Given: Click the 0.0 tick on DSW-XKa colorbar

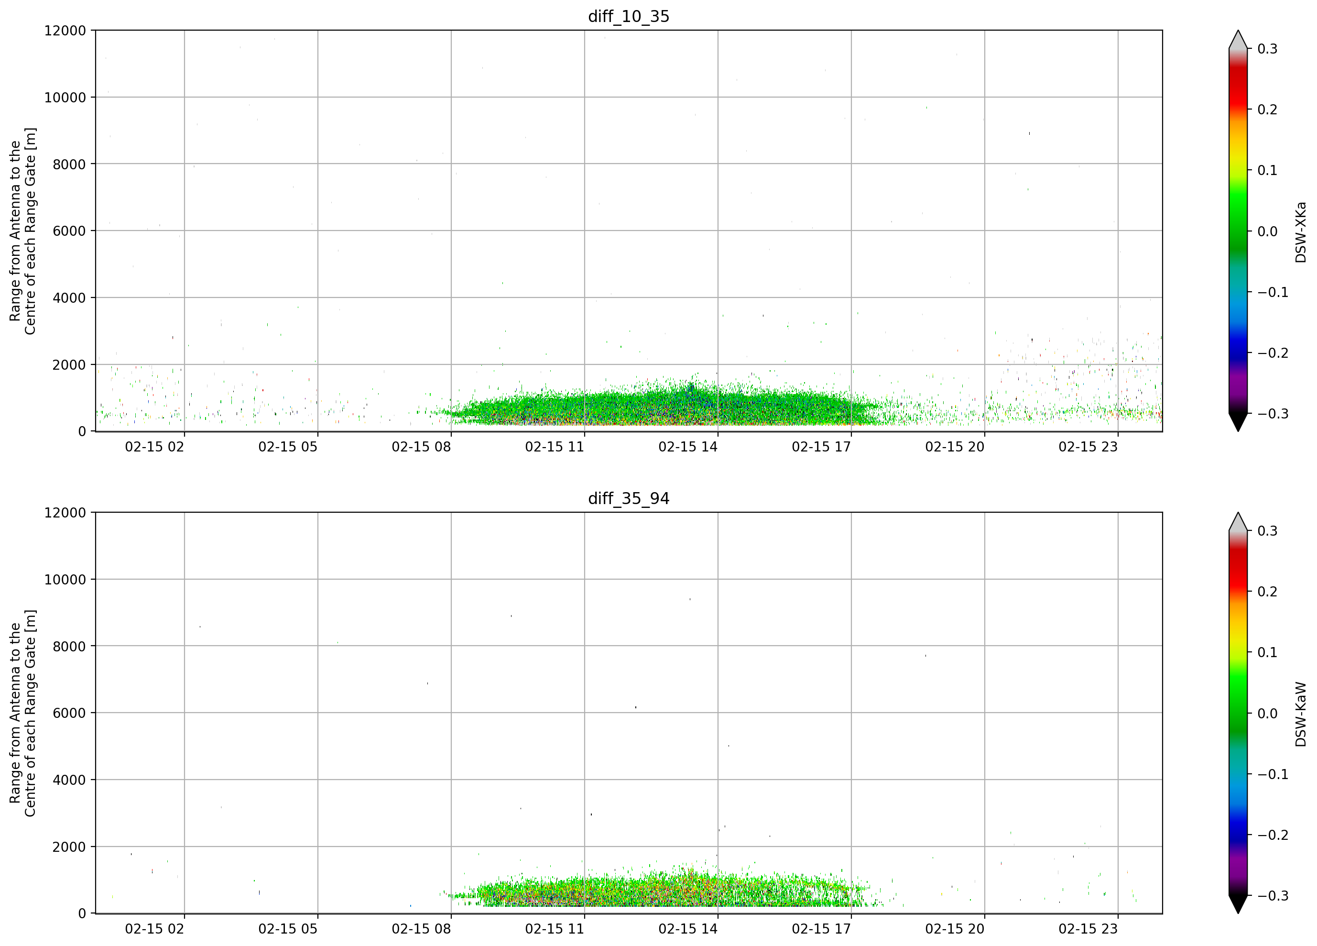Looking at the screenshot, I should 1268,231.
